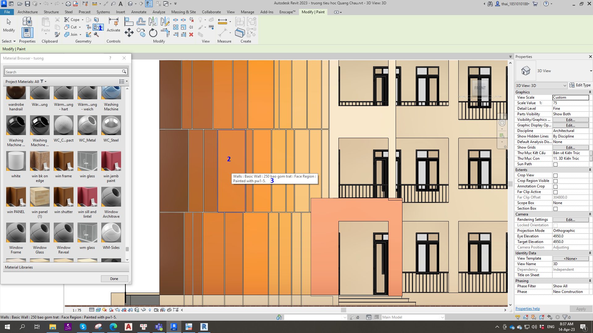Screen dimensions: 593x333
Task: Click the Match Type Properties icon
Action: tap(57, 35)
